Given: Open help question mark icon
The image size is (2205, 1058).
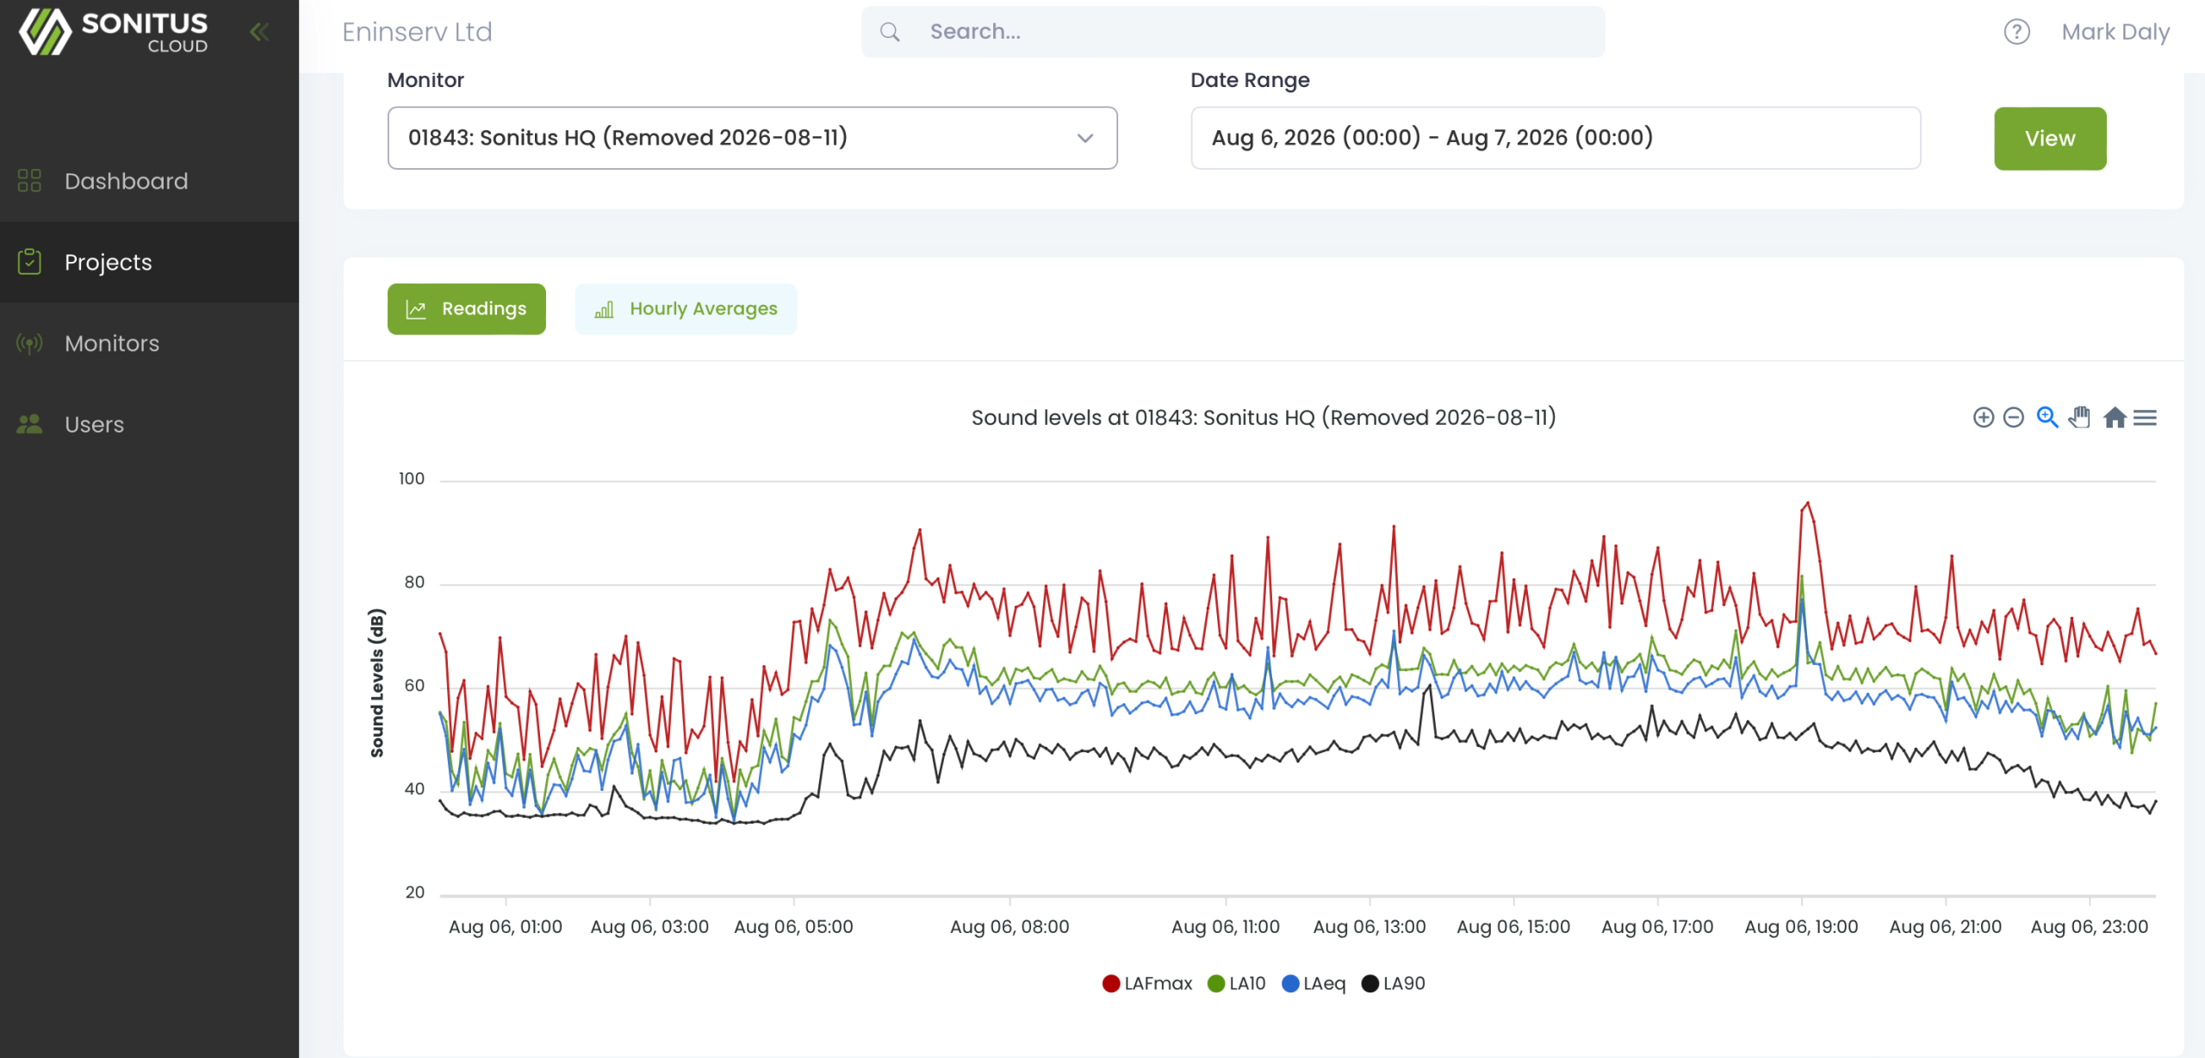Looking at the screenshot, I should point(2016,32).
